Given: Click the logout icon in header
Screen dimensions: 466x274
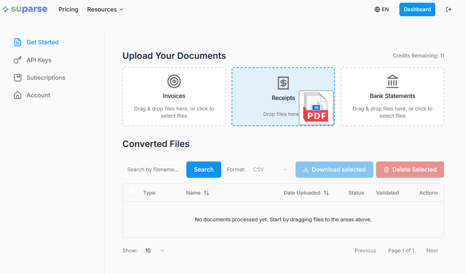Looking at the screenshot, I should click(x=448, y=9).
